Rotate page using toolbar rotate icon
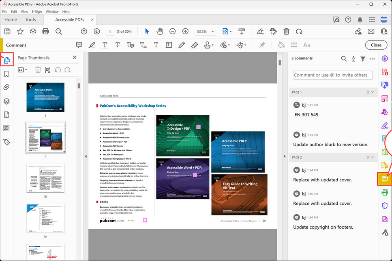392x261 pixels. point(299,32)
